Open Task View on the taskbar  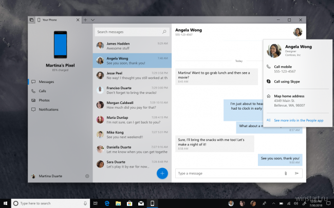(x=95, y=203)
